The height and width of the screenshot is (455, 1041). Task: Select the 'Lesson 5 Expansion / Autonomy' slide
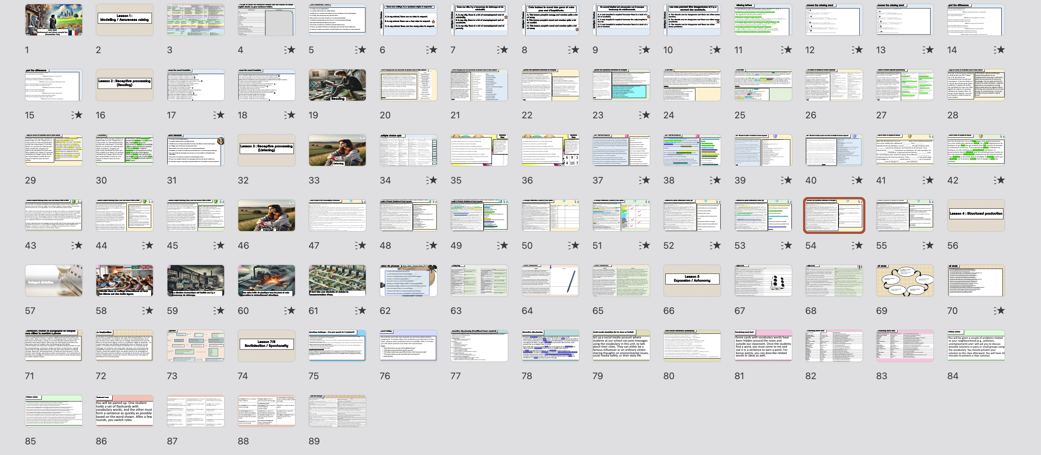tap(692, 280)
